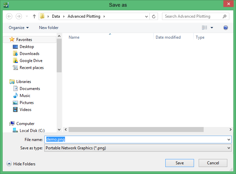
Task: Expand the address bar previous locations arrow
Action: pos(147,16)
